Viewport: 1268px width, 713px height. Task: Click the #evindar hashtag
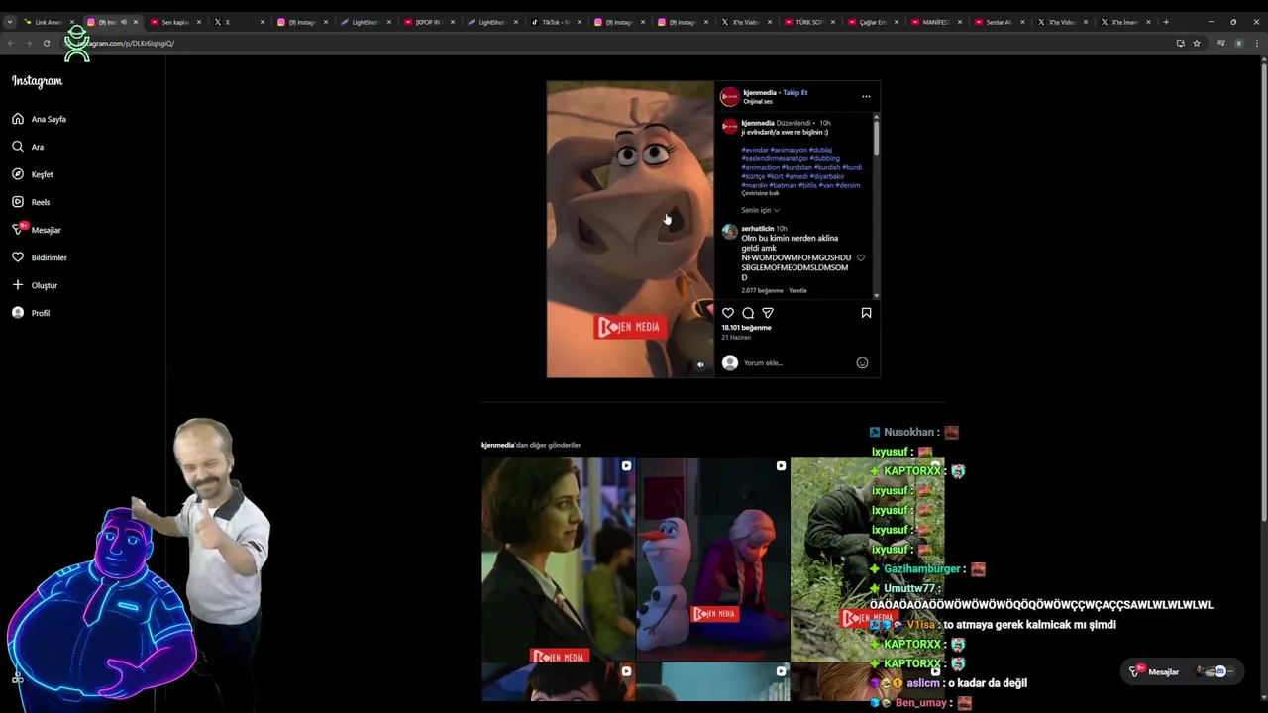pos(755,151)
